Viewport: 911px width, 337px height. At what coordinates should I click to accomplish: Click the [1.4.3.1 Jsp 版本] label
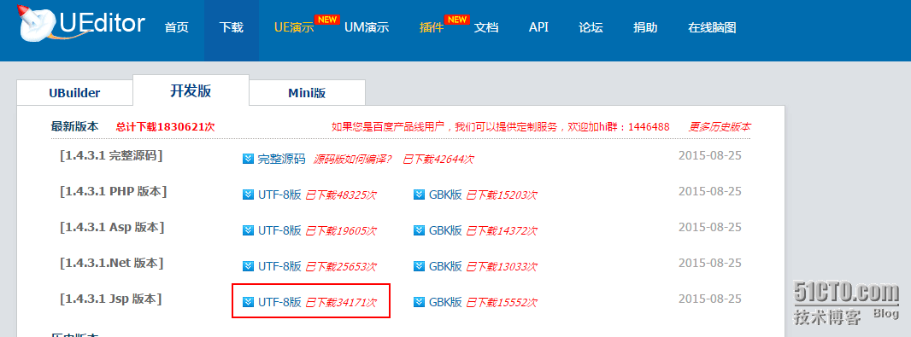point(111,299)
